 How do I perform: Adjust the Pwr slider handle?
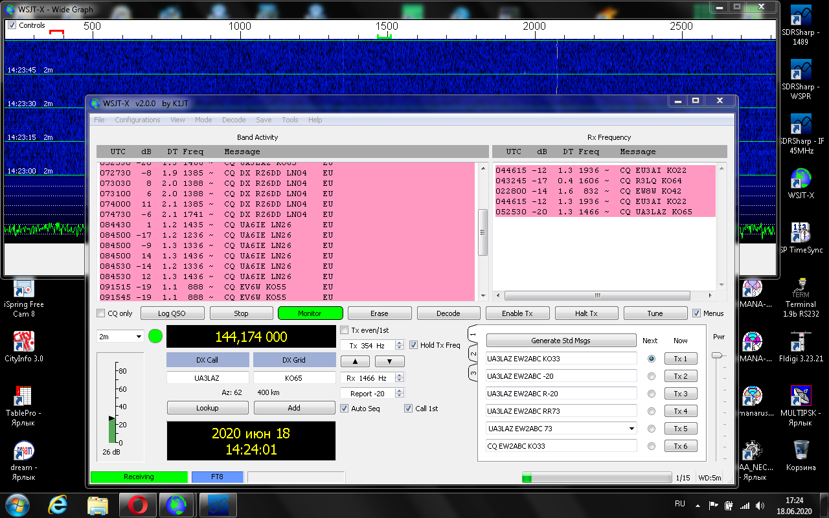click(x=716, y=355)
